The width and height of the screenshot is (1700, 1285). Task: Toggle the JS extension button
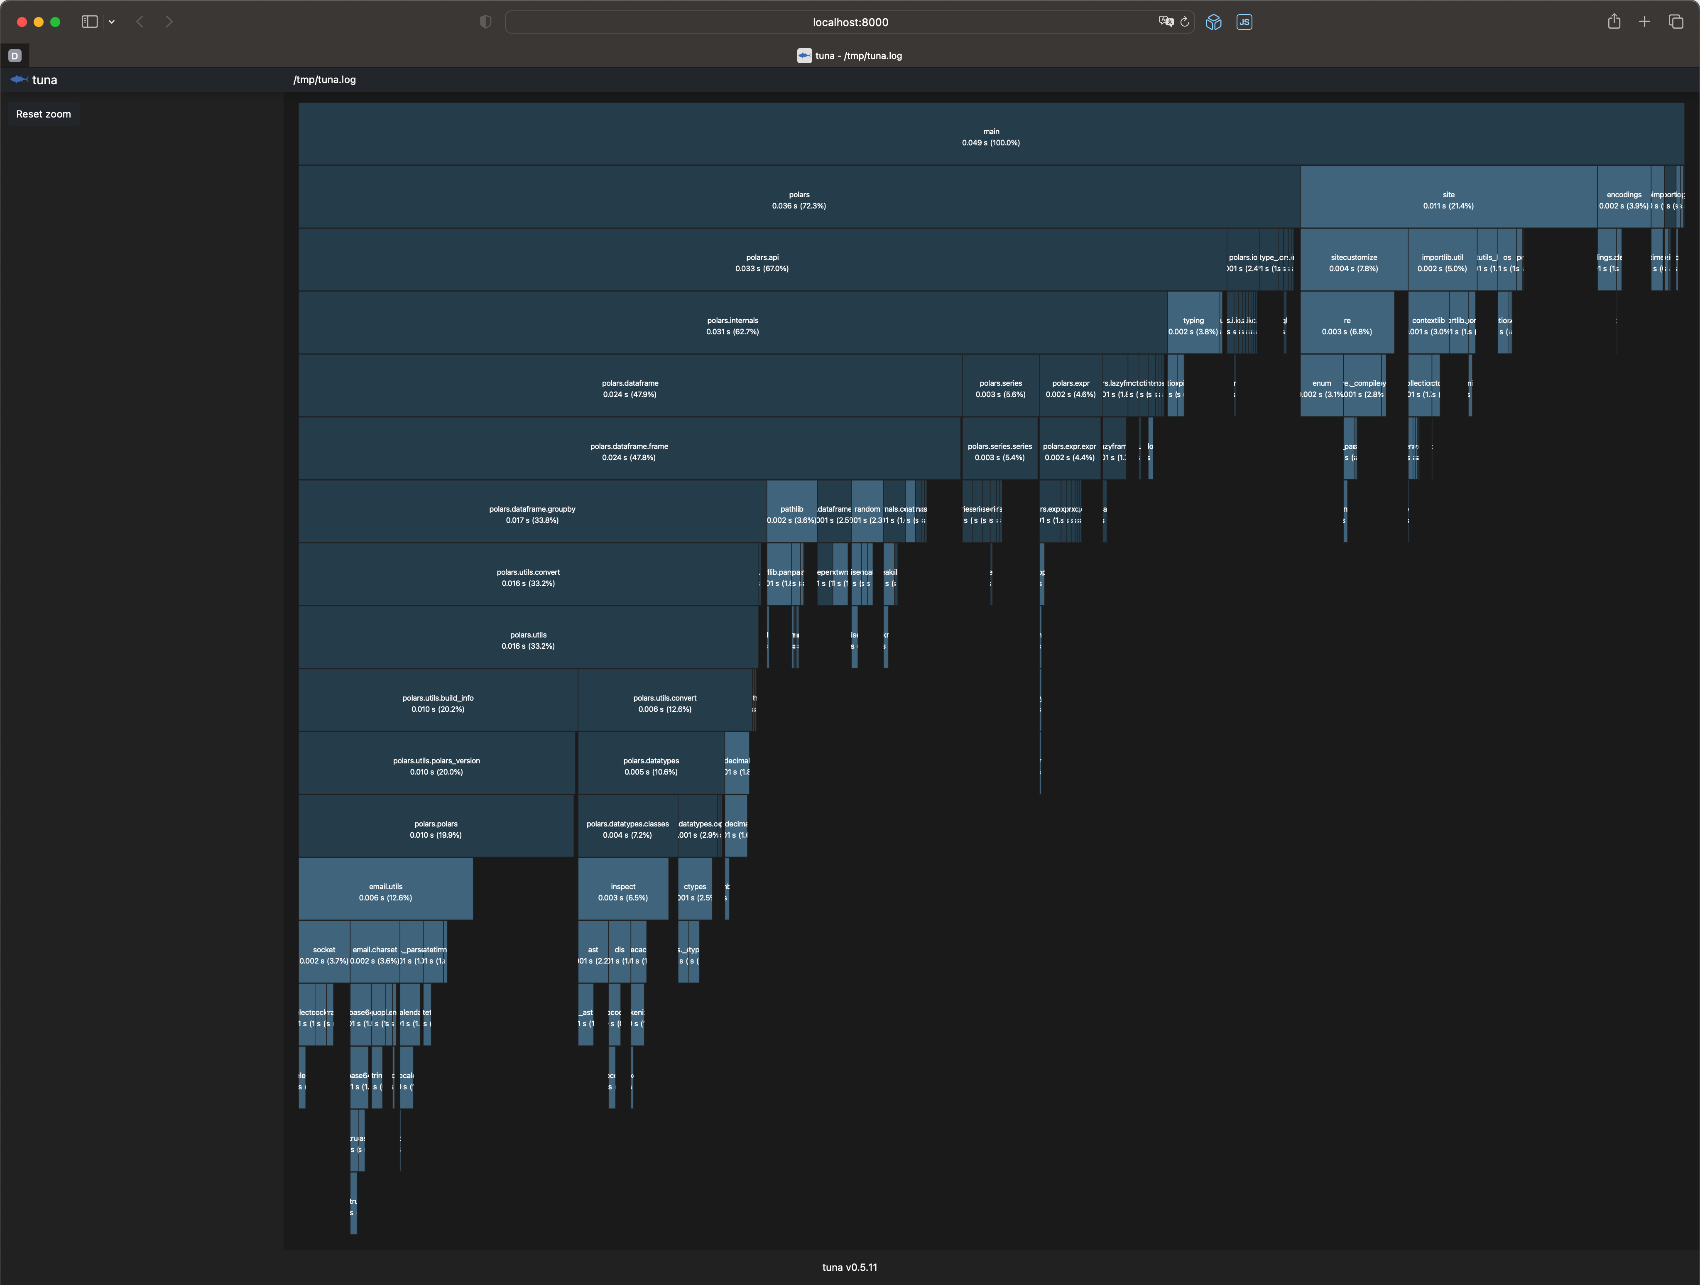pos(1244,22)
